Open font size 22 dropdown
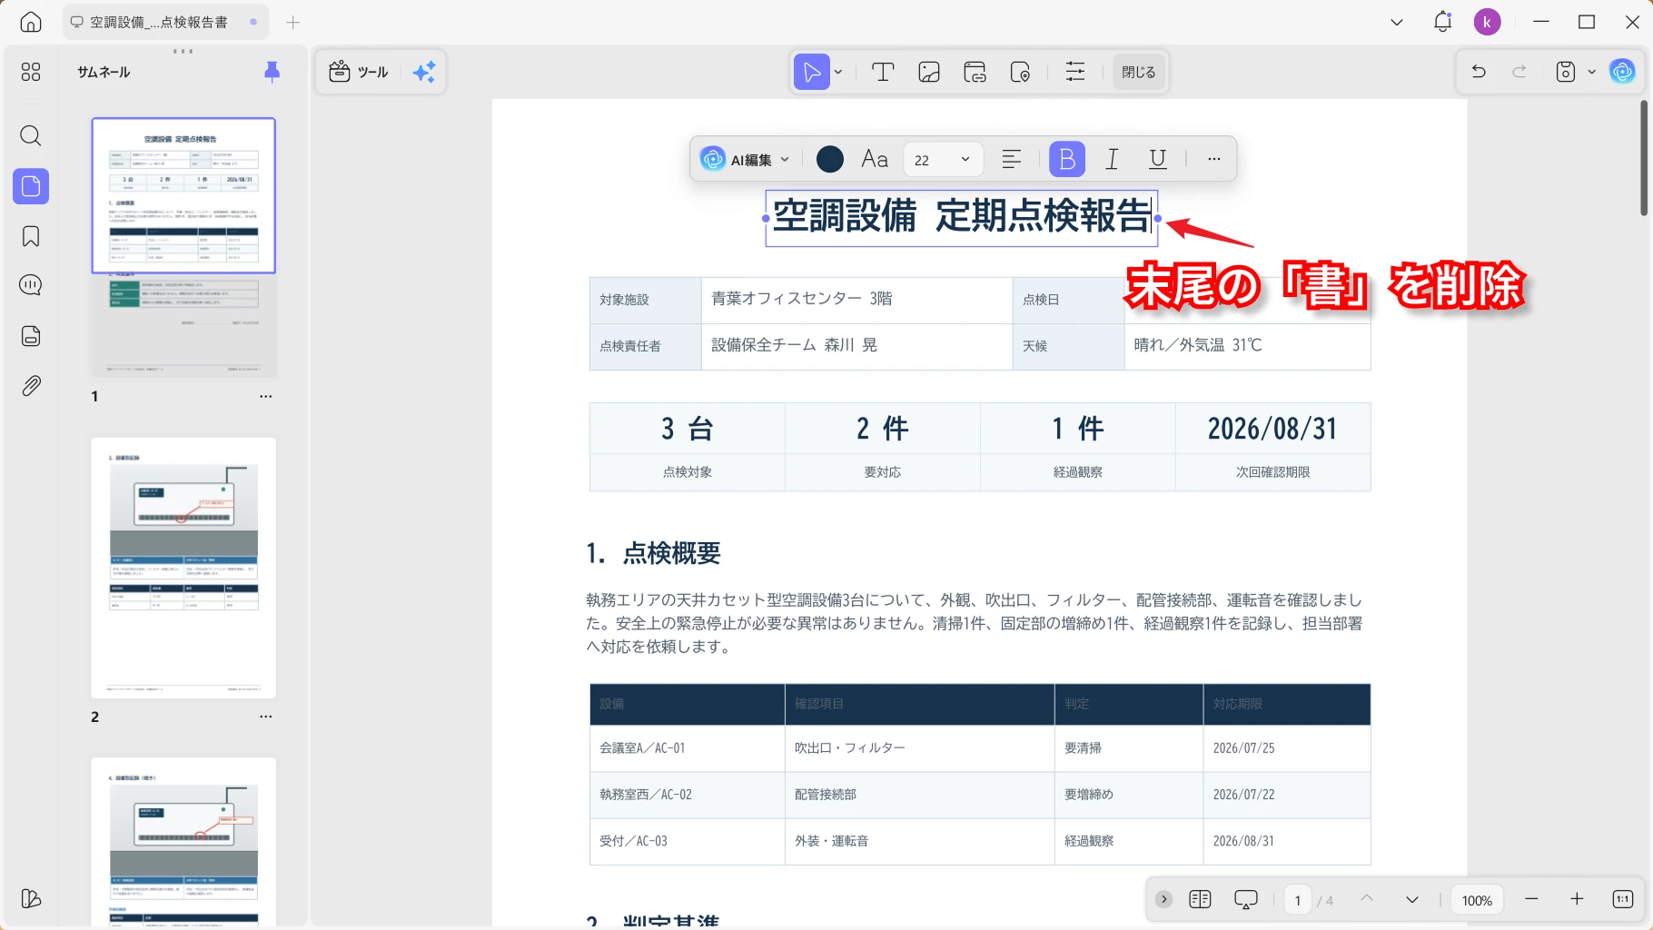The width and height of the screenshot is (1653, 930). (x=944, y=159)
